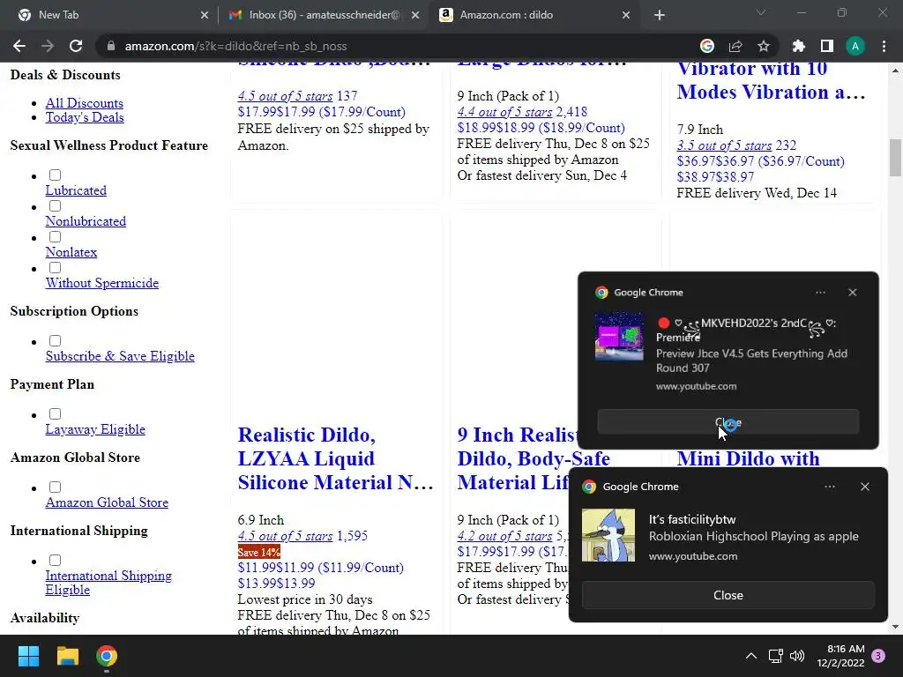
Task: Check the Nonlubricated filter
Action: (56, 206)
